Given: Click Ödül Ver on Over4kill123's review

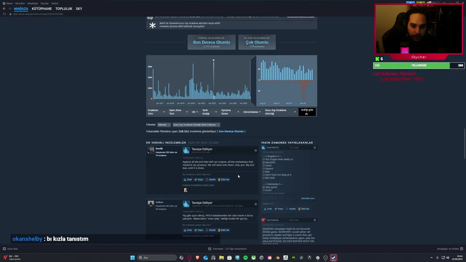Looking at the screenshot, I should point(304,209).
